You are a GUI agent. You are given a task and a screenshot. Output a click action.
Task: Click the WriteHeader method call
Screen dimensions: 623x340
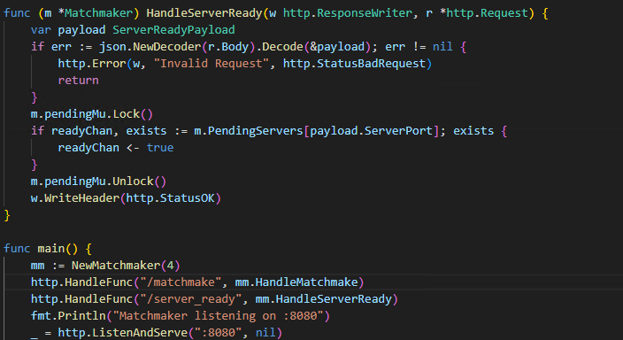81,198
